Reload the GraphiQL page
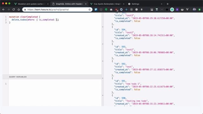 [14, 9]
